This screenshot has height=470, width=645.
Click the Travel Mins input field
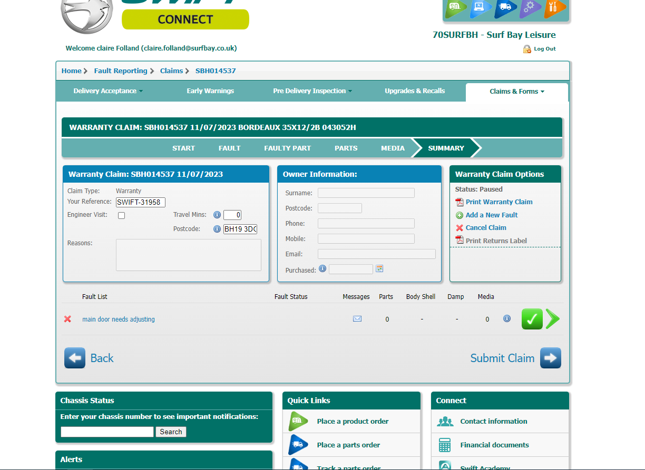pyautogui.click(x=232, y=215)
